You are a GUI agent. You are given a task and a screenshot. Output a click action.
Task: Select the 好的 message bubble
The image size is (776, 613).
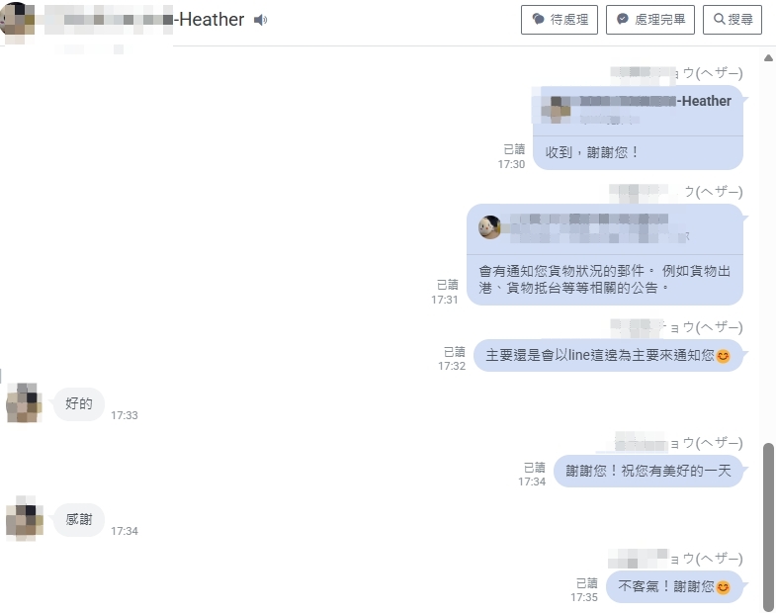(x=79, y=404)
